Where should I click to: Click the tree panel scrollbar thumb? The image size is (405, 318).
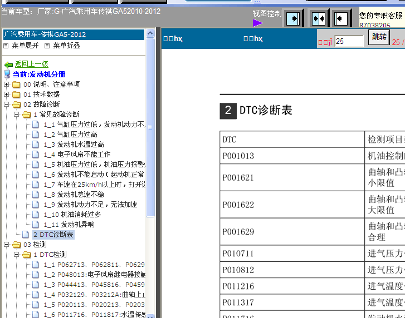pos(150,127)
